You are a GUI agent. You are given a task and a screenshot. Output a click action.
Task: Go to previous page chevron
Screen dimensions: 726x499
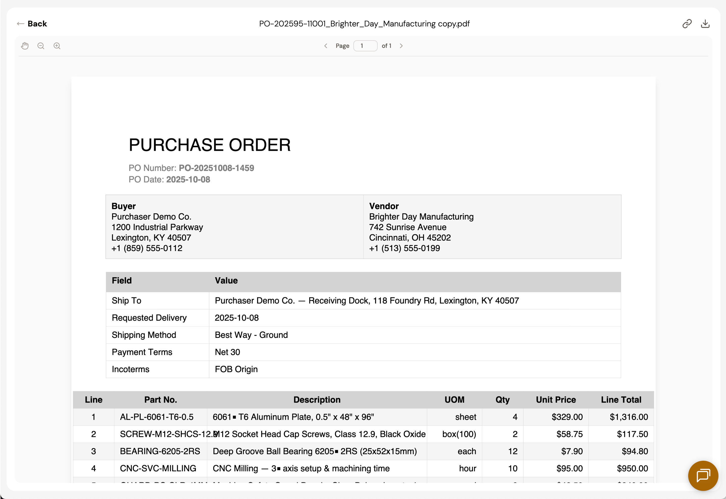click(326, 46)
